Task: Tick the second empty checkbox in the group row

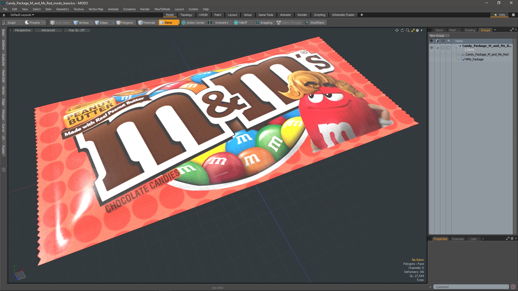Action: click(448, 48)
